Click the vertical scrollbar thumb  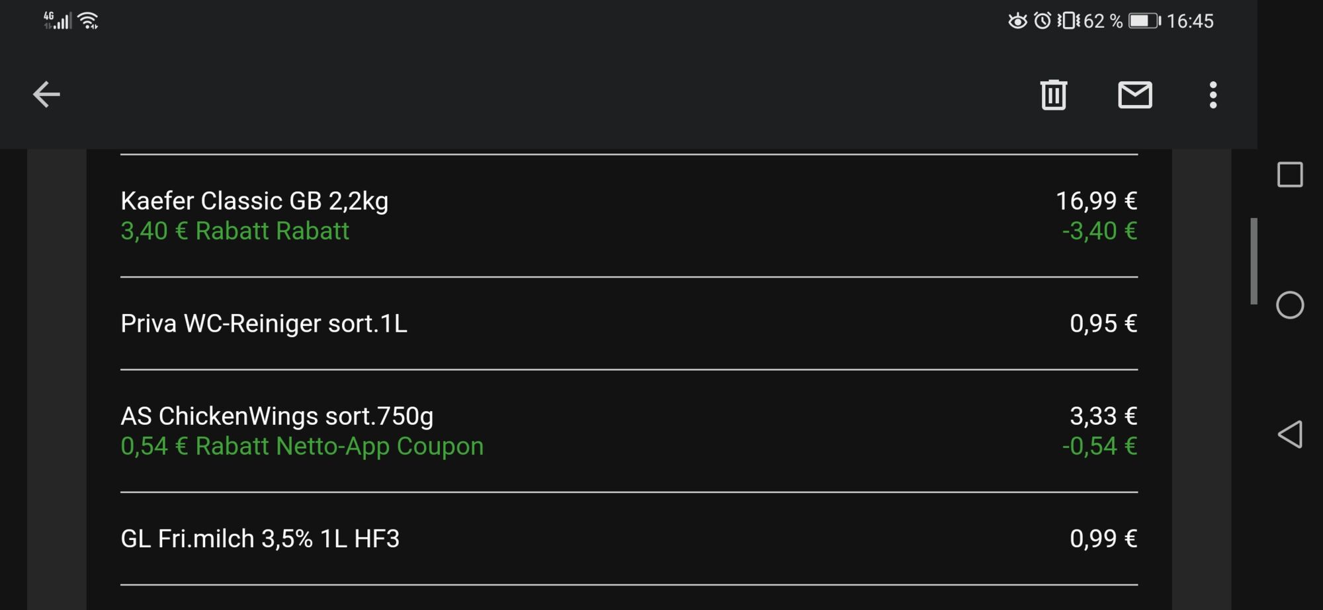(x=1254, y=261)
